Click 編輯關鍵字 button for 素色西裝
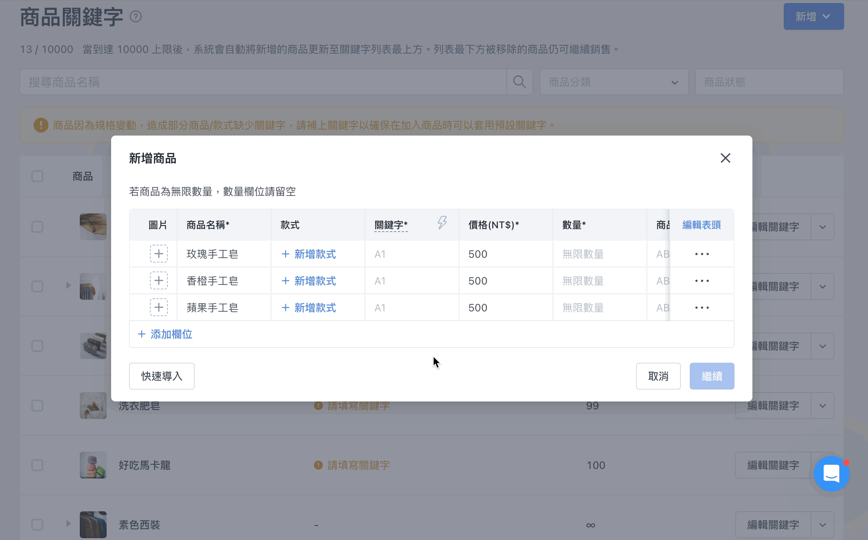Viewport: 868px width, 540px height. (x=773, y=525)
